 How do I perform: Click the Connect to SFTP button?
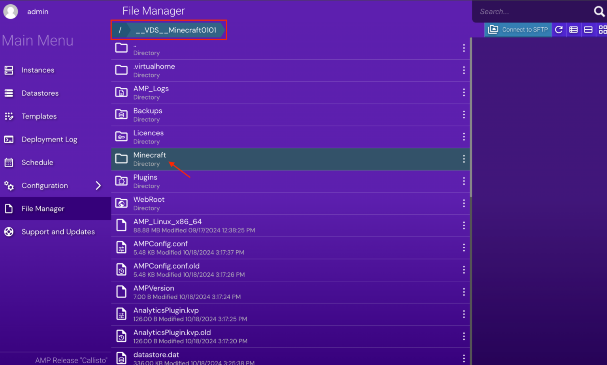pos(518,29)
